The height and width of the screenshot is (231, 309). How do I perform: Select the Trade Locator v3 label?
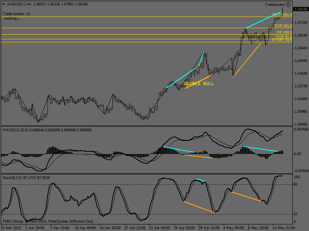point(16,13)
